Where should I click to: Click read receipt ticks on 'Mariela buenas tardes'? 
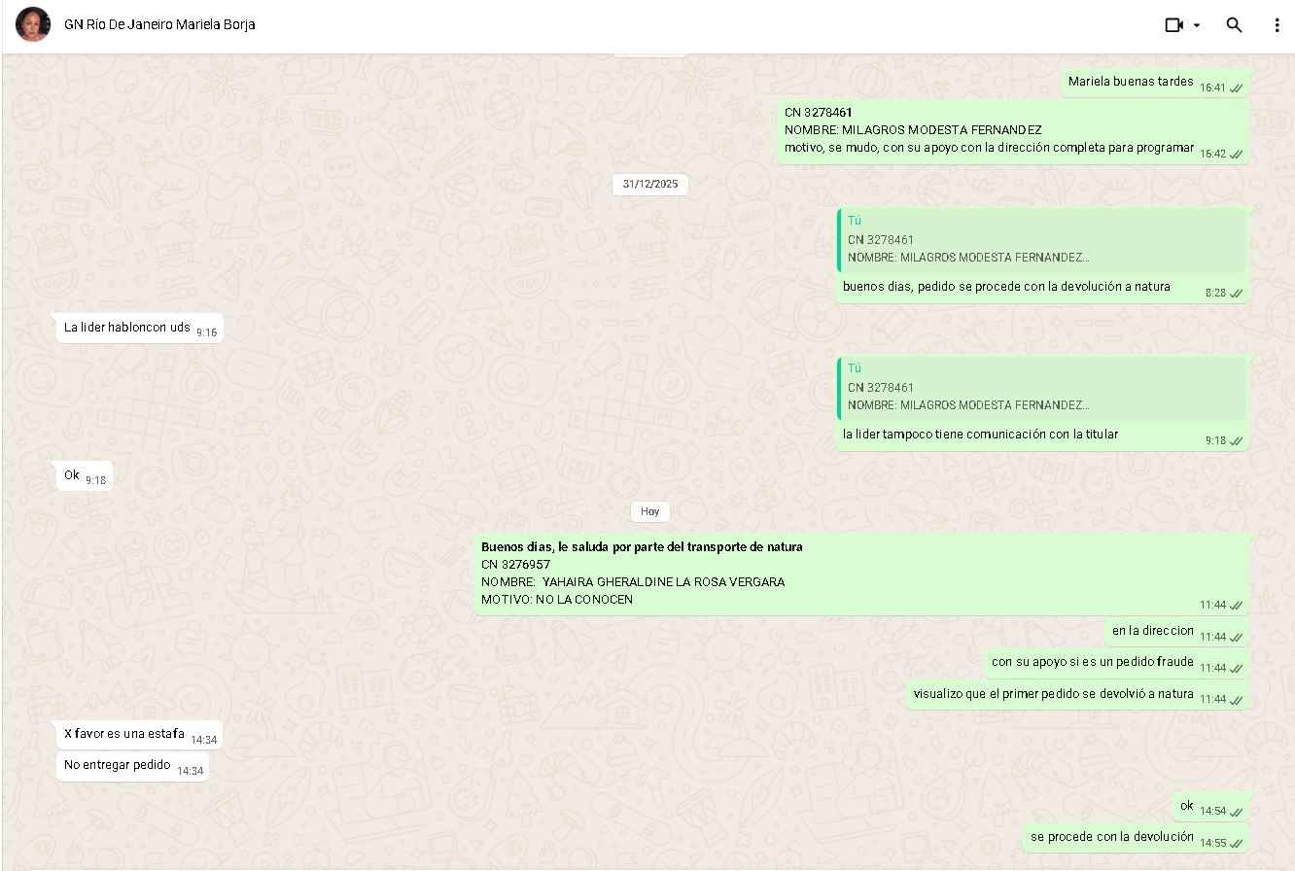[x=1237, y=88]
